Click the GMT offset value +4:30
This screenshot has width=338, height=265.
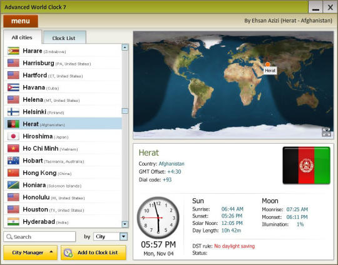click(x=174, y=172)
